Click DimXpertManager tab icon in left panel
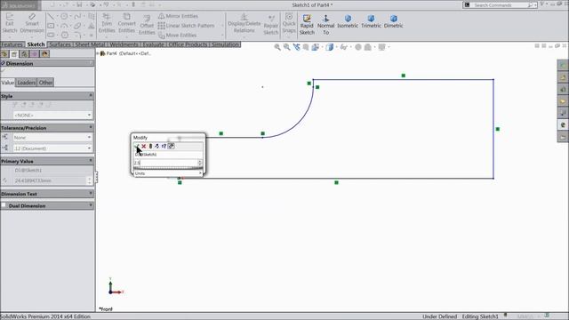This screenshot has width=569, height=320. [x=35, y=54]
